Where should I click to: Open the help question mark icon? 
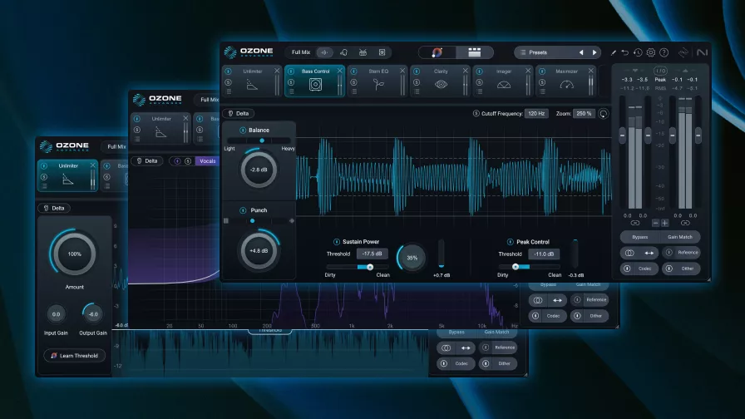(x=664, y=52)
